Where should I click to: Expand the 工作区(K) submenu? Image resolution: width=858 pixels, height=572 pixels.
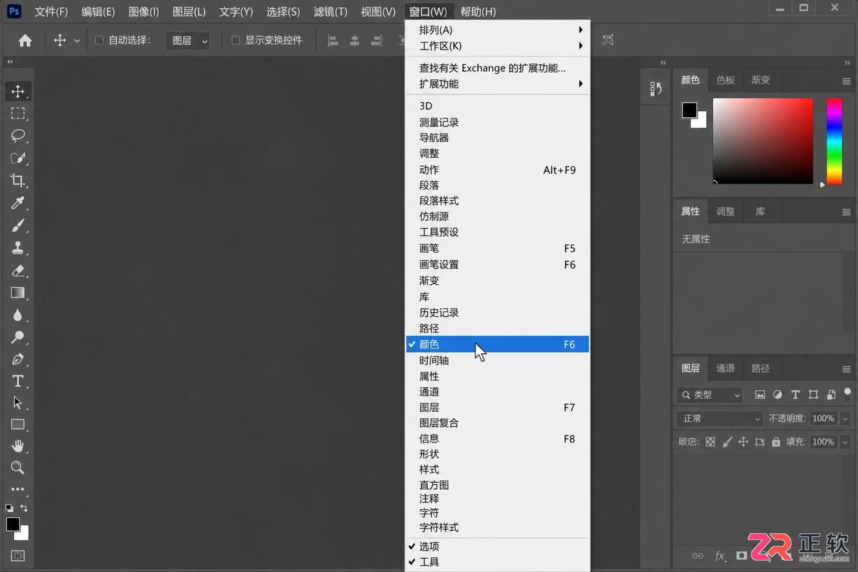[x=498, y=46]
